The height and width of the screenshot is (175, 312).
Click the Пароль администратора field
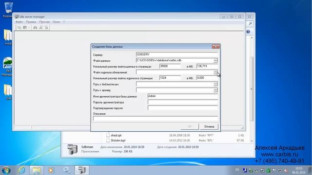(182, 102)
